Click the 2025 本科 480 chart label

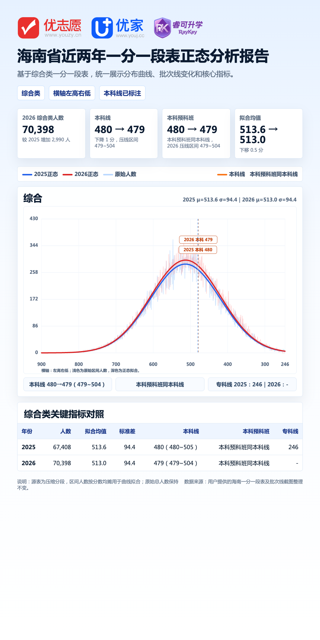pyautogui.click(x=198, y=249)
